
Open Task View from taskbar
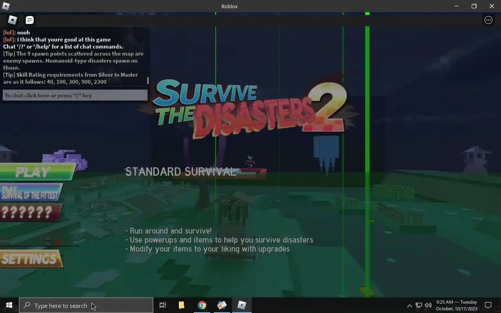[x=163, y=305]
